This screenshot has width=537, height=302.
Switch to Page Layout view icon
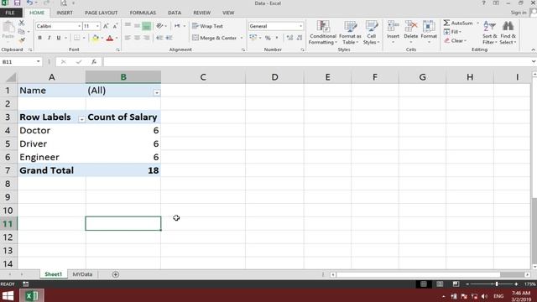[440, 284]
